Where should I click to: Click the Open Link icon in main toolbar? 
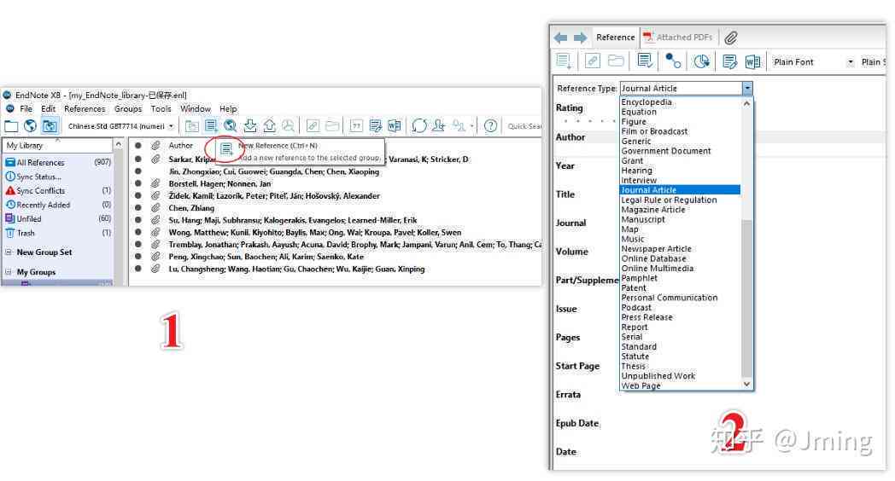pos(313,126)
